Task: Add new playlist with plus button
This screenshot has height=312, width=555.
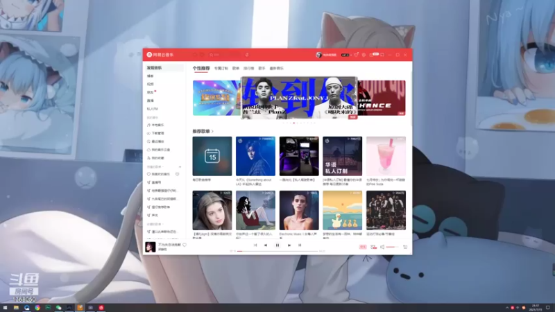Action: 180,166
